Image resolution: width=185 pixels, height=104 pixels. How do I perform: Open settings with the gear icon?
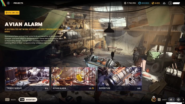coord(178,100)
